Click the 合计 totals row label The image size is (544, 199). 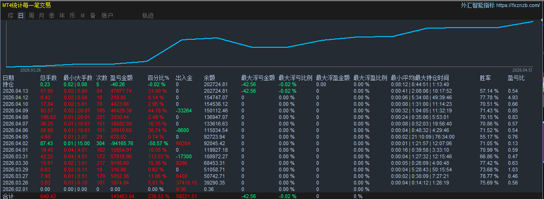(8, 197)
